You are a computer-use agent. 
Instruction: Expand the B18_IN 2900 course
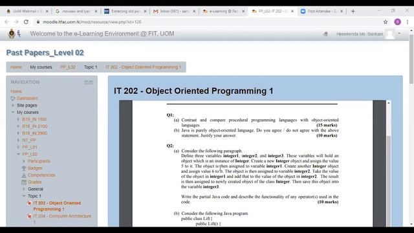[18, 133]
